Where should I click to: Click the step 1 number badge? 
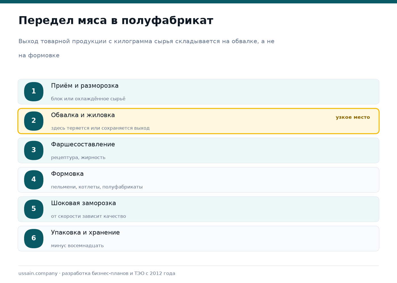(x=34, y=92)
